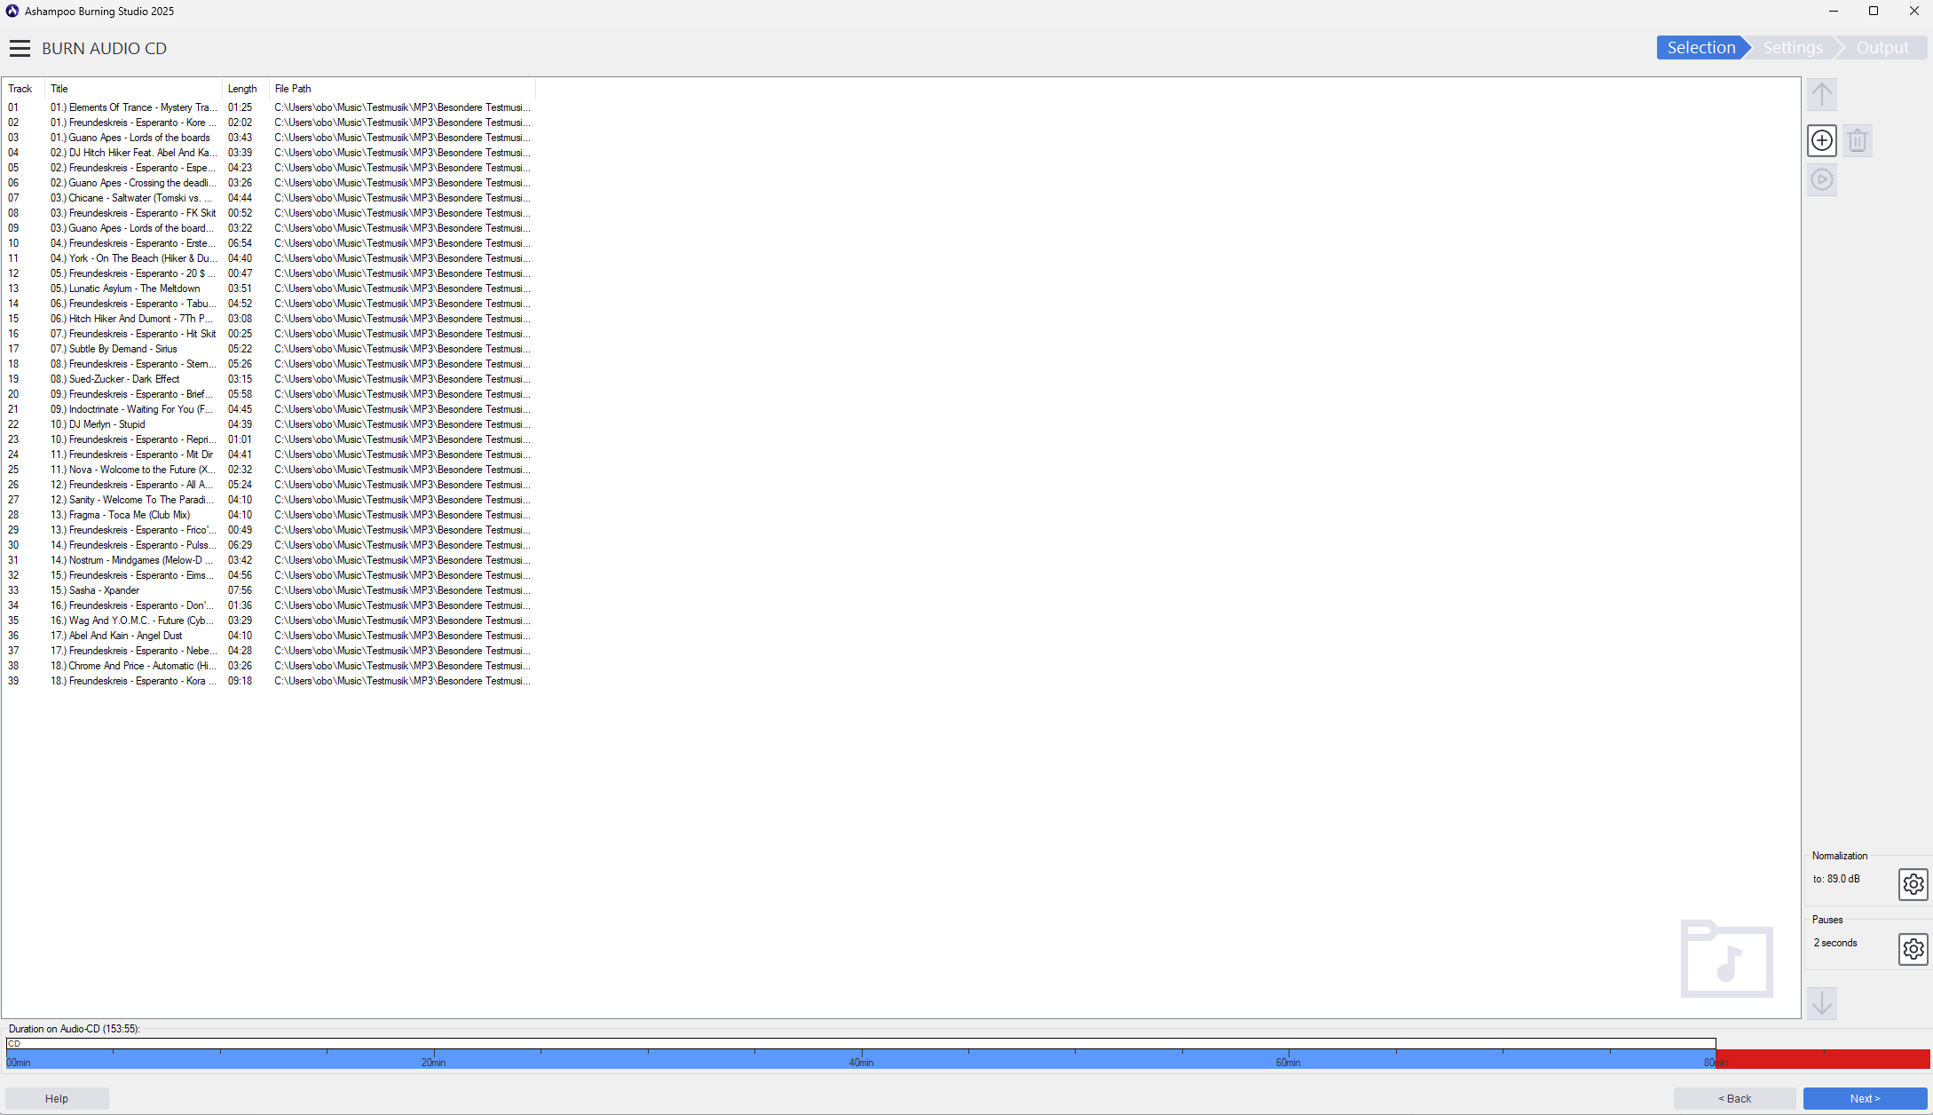Select track 08 Esperanto - FK Skit
The image size is (1933, 1115).
[x=268, y=213]
